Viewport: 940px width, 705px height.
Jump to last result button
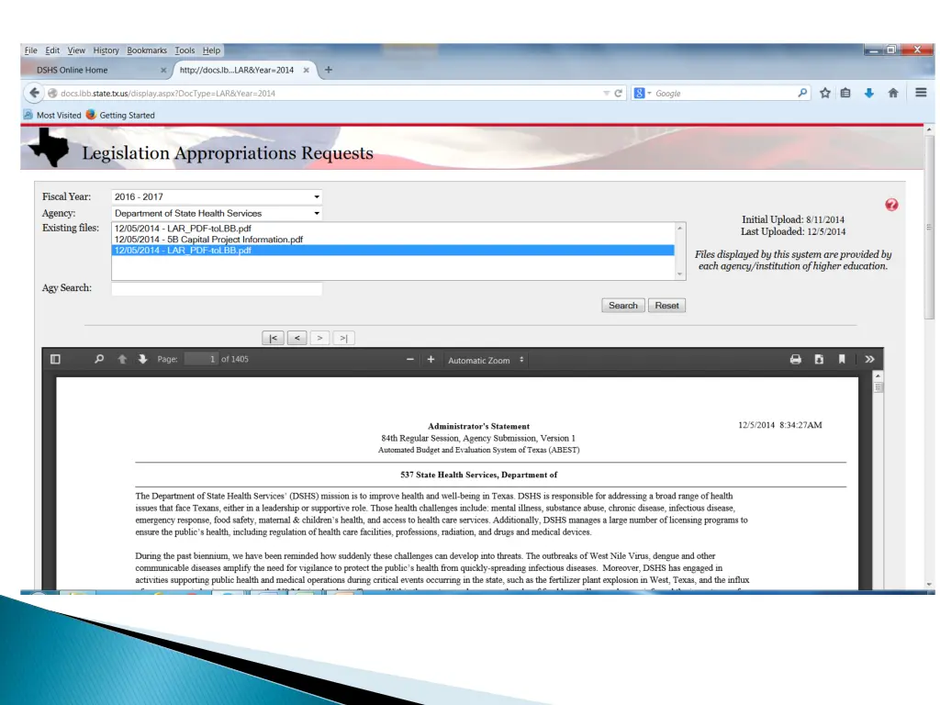pyautogui.click(x=343, y=338)
